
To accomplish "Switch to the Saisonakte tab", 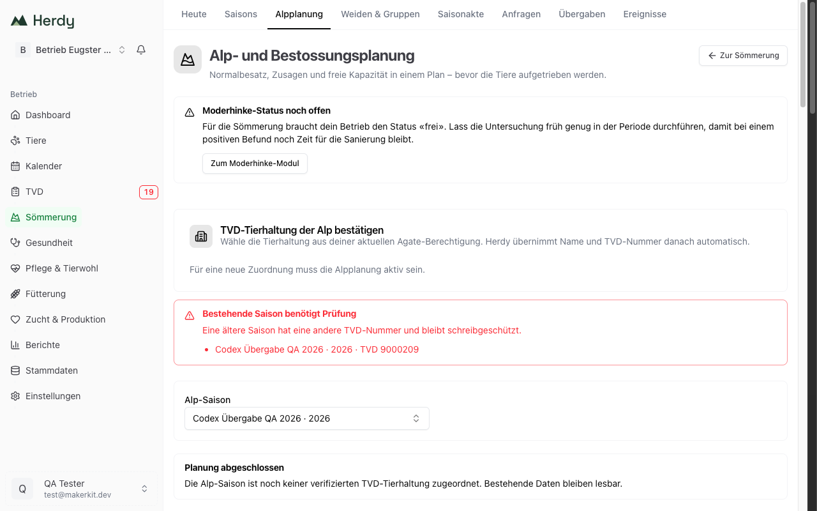I will pyautogui.click(x=461, y=14).
